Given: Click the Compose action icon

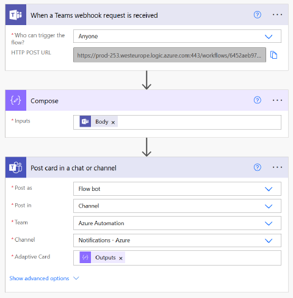Looking at the screenshot, I should pos(16,100).
